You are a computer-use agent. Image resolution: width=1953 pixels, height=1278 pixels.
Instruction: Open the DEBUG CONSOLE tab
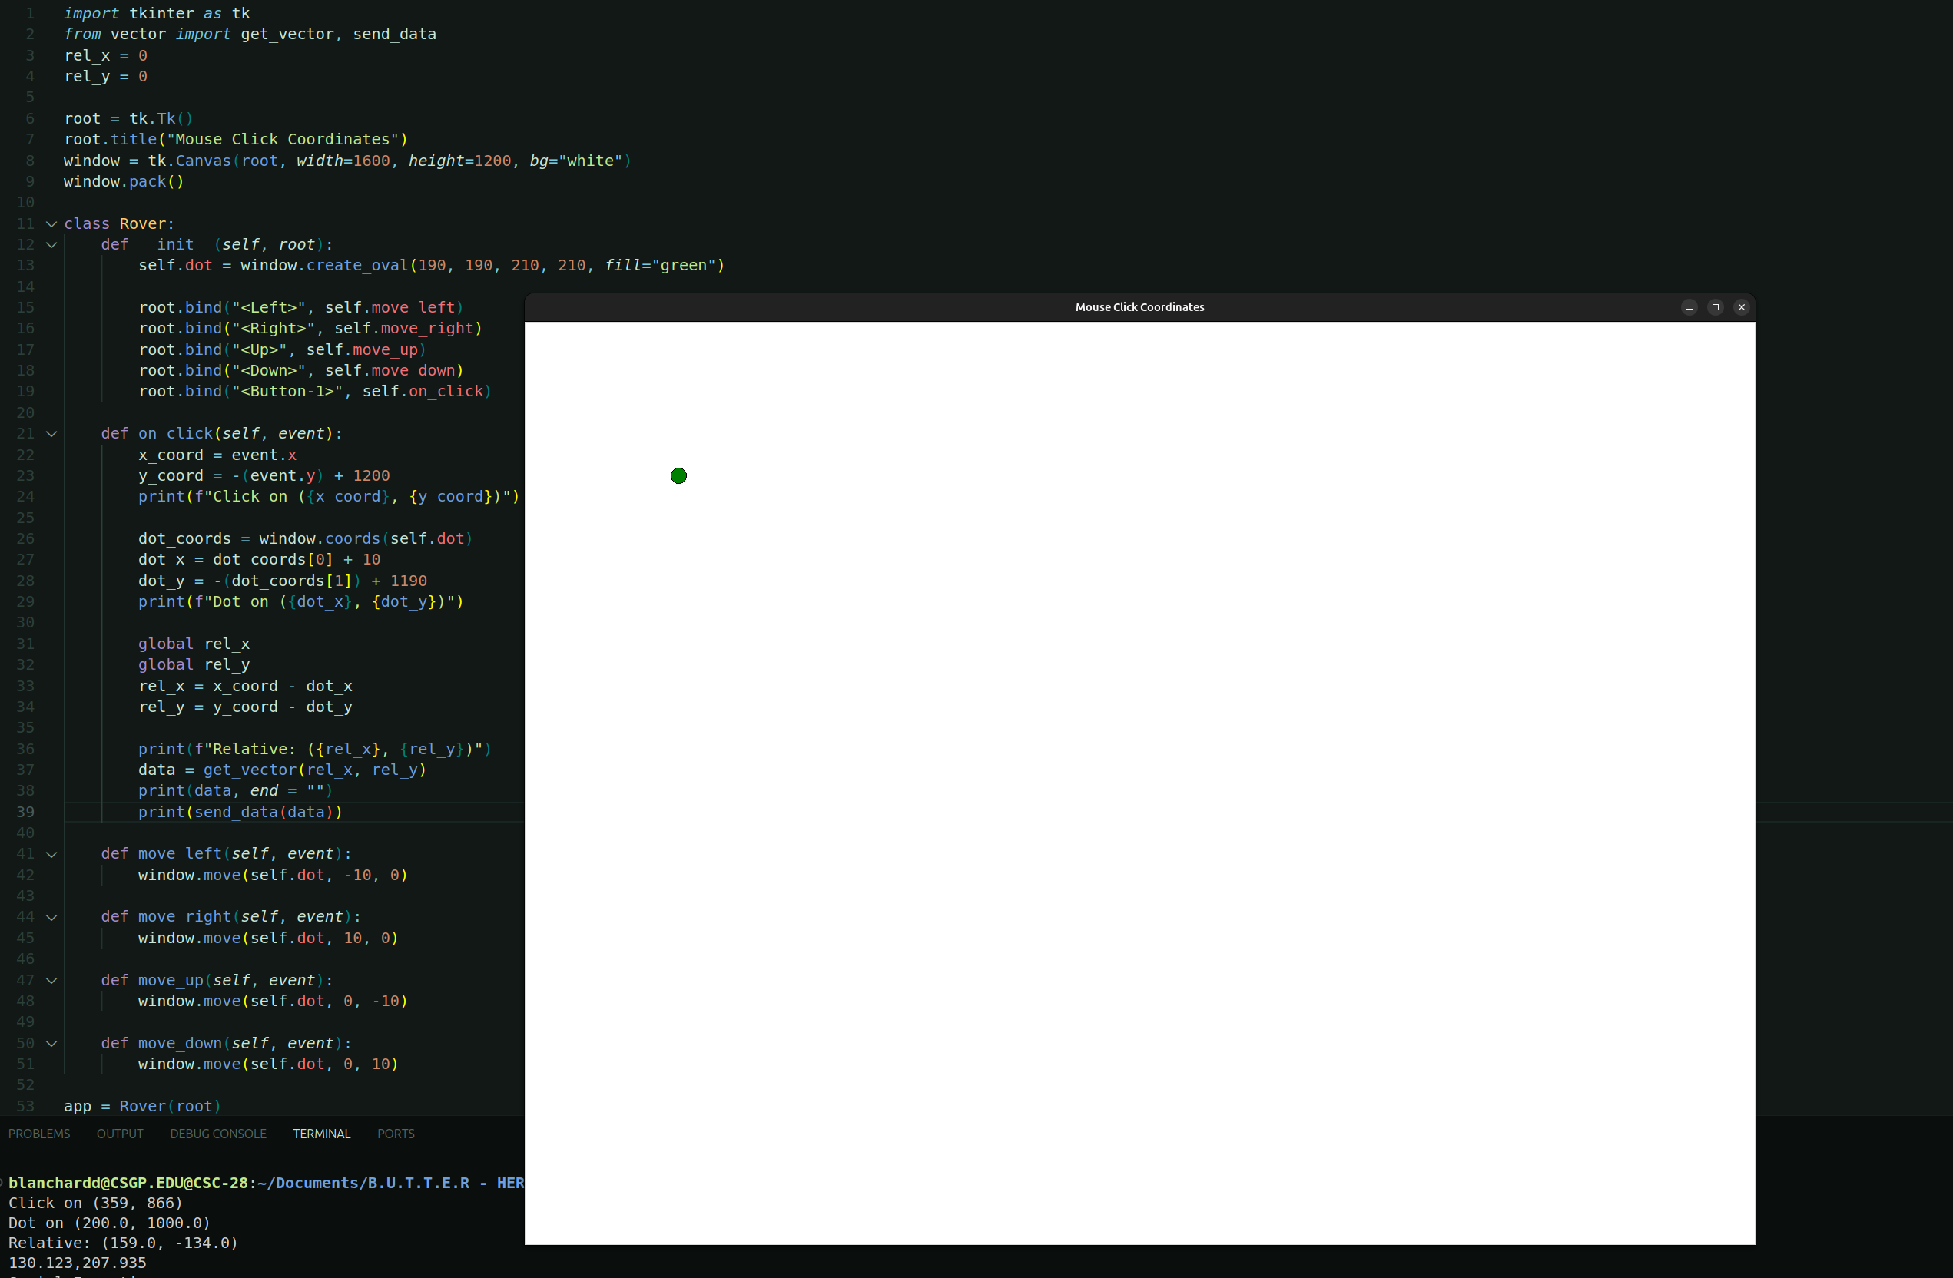click(x=217, y=1134)
